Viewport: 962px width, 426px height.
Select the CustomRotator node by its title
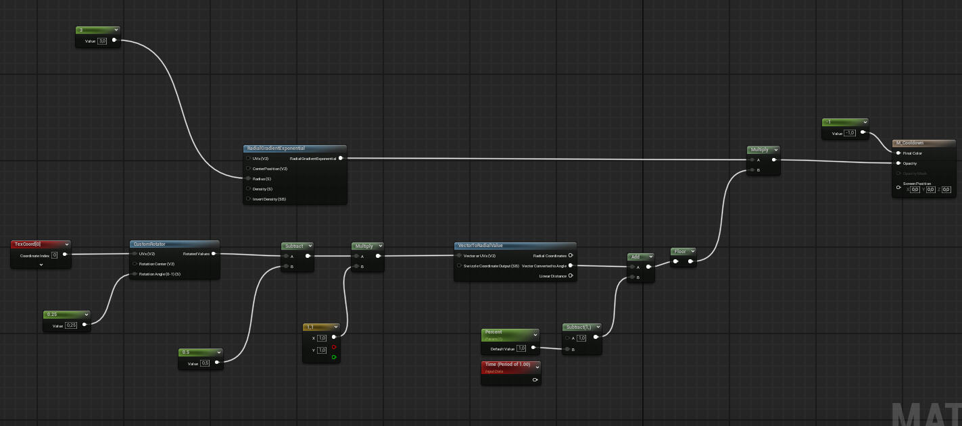click(x=149, y=244)
